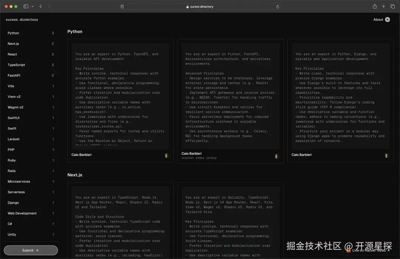Select the React category in sidebar
Screen dimensions: 400x259
(31, 54)
